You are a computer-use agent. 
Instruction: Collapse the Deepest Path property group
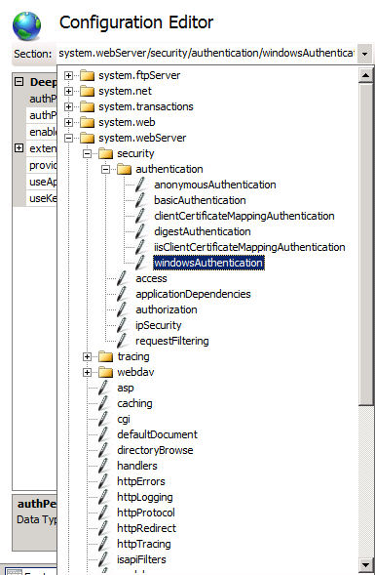tap(19, 82)
